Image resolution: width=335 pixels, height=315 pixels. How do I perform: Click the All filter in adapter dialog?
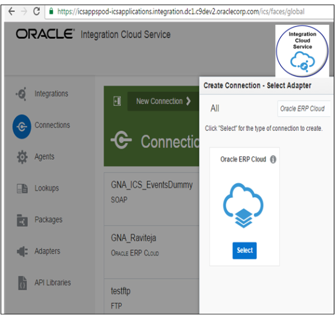[215, 109]
